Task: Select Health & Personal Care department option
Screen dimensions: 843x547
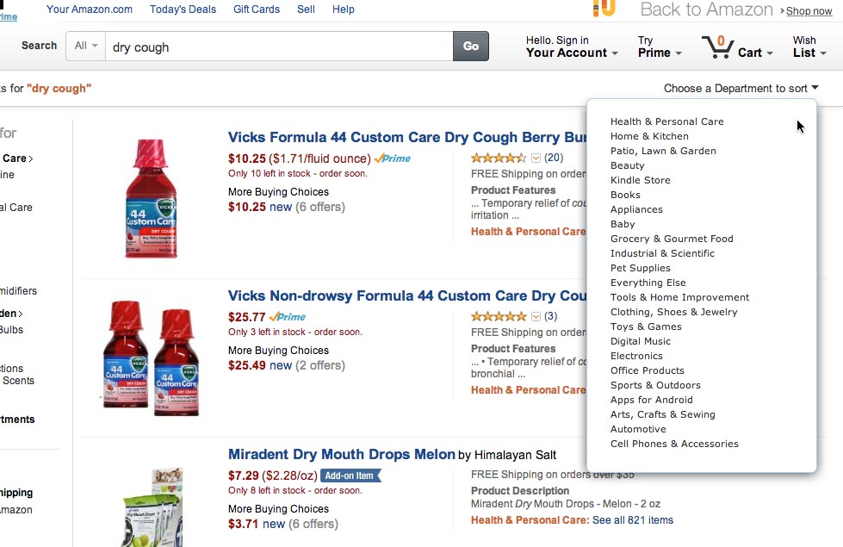Action: [x=666, y=121]
